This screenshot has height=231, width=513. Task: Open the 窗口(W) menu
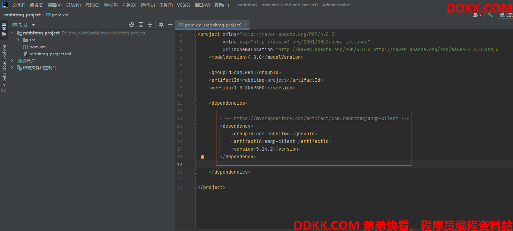[202, 5]
